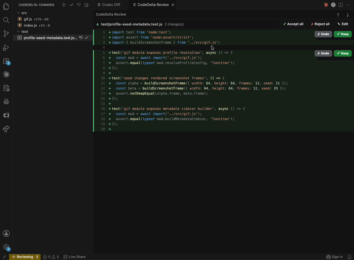Image resolution: width=354 pixels, height=260 pixels.
Task: Undo the import lines hunk
Action: (x=323, y=34)
